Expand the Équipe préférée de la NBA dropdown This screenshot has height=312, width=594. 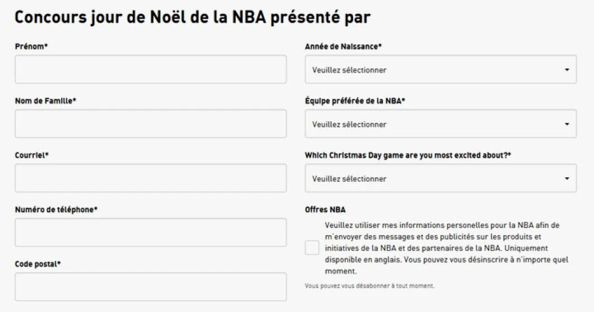pyautogui.click(x=440, y=124)
